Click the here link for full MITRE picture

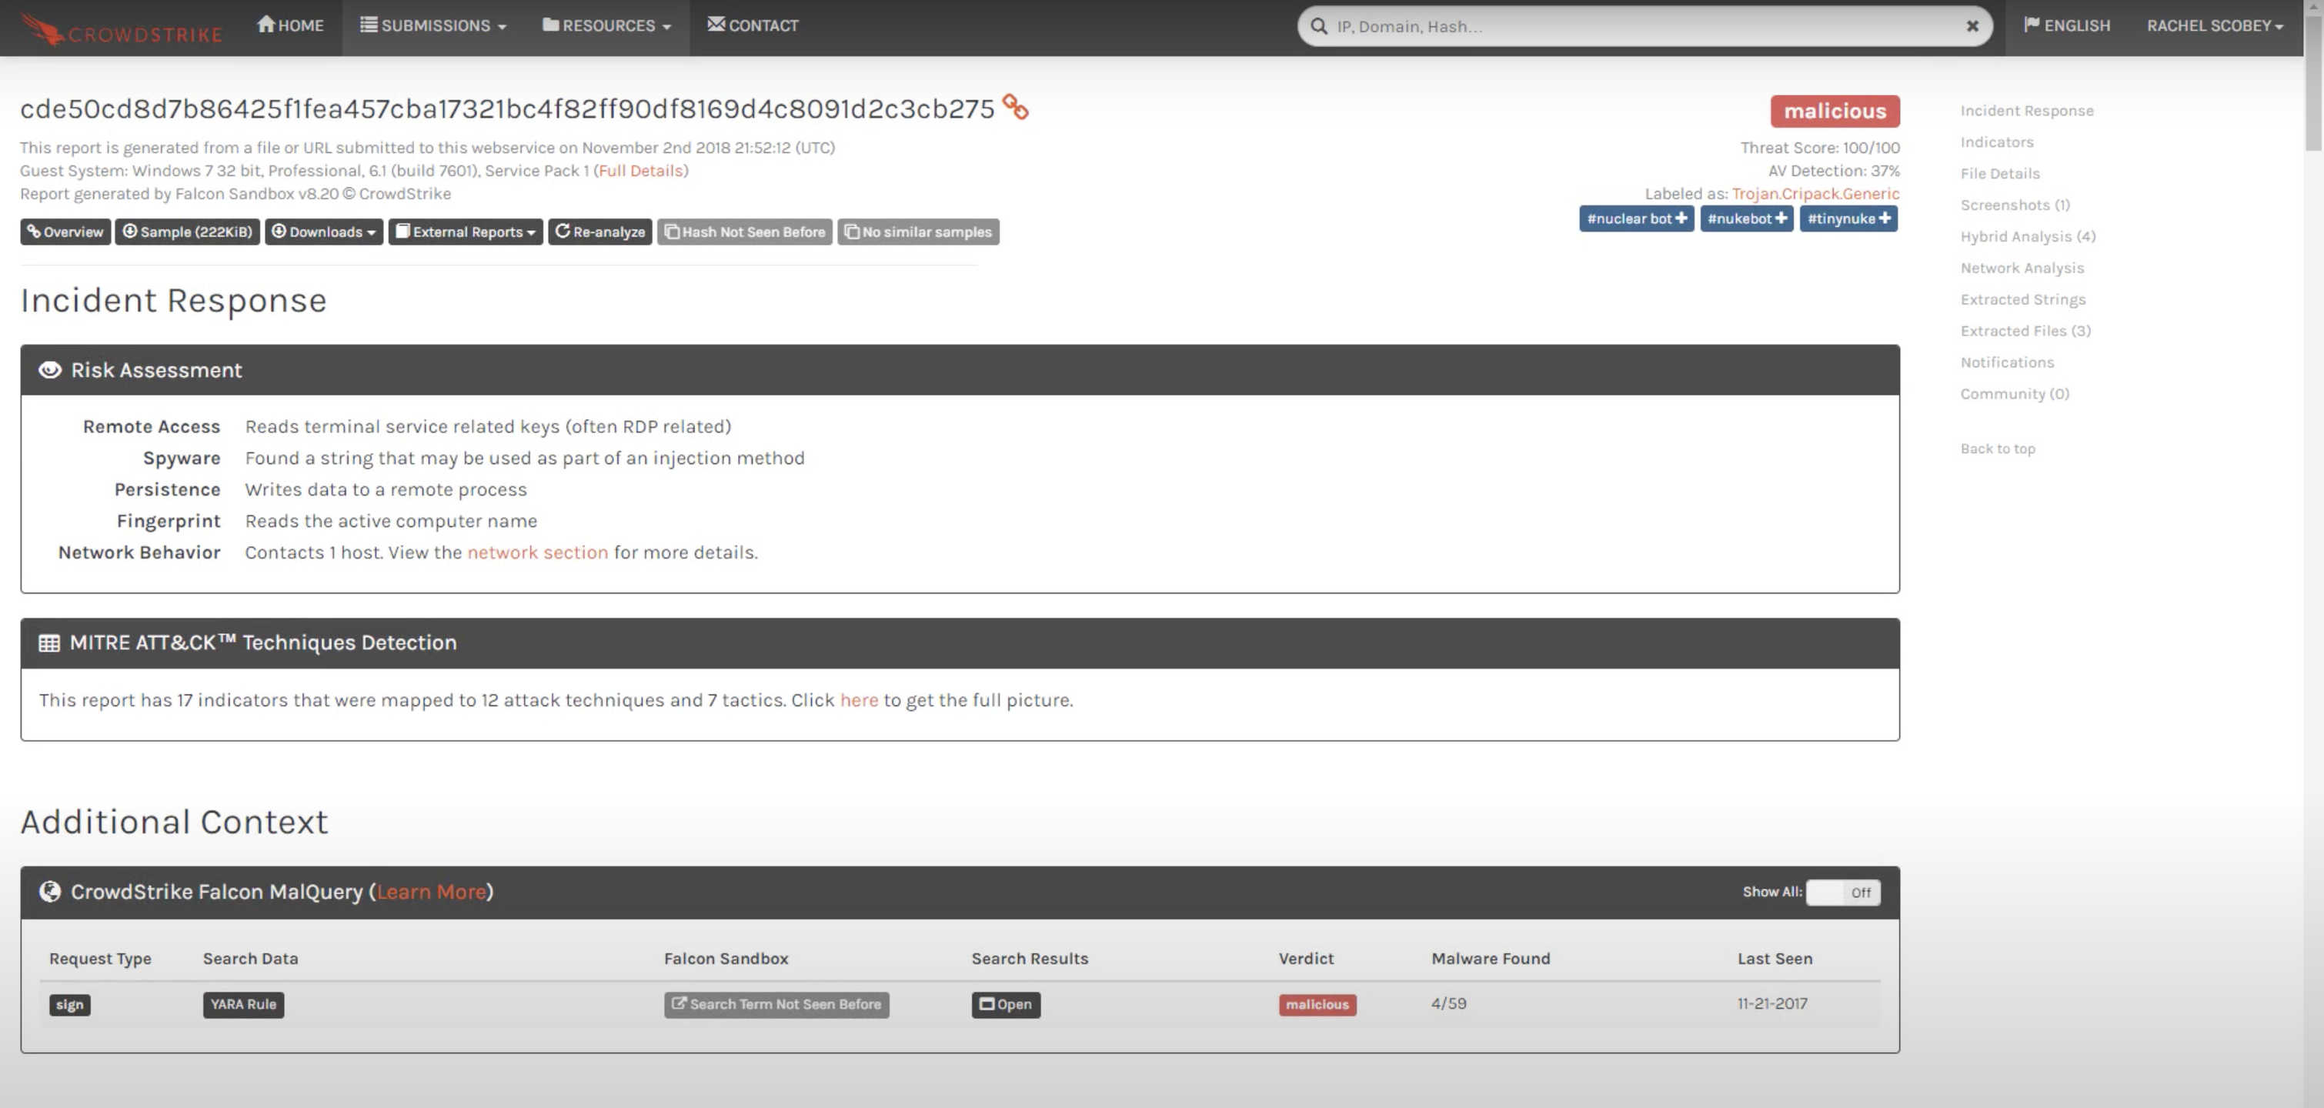click(x=858, y=699)
